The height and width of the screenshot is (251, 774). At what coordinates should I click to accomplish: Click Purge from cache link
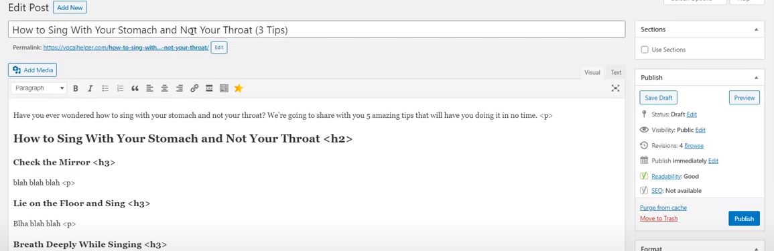663,207
